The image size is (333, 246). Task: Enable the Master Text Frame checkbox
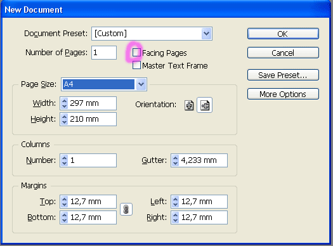point(136,65)
